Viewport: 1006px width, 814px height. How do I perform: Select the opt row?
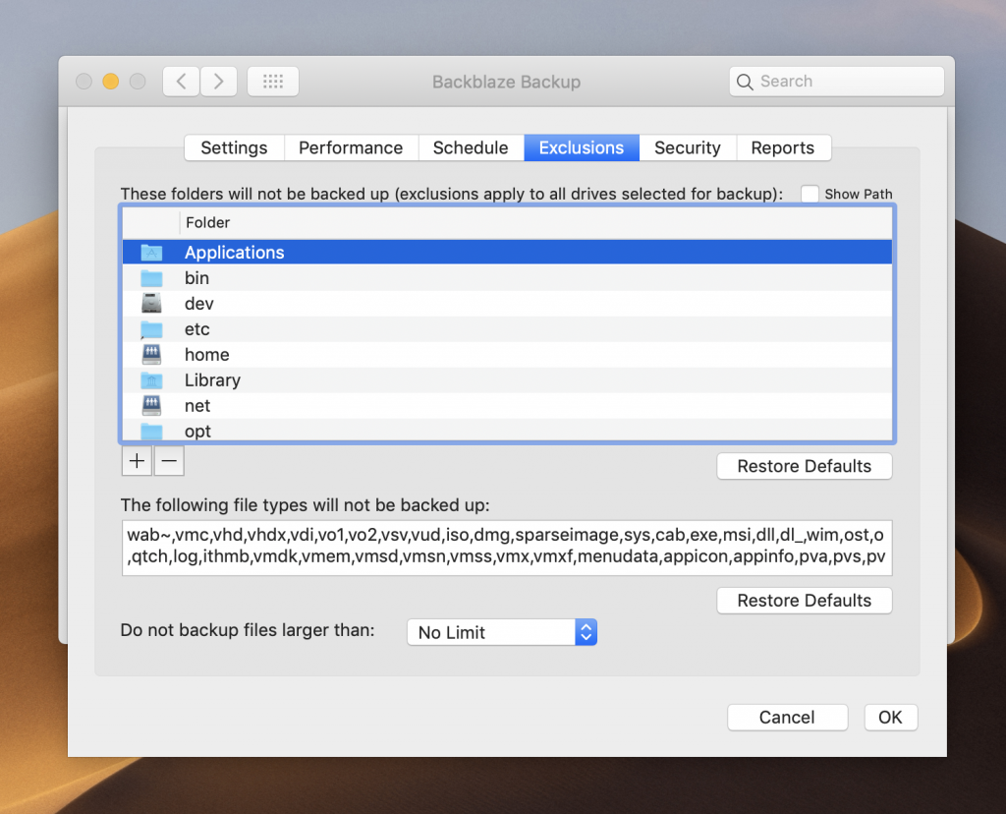click(507, 431)
